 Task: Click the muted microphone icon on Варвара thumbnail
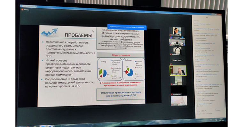(171, 55)
